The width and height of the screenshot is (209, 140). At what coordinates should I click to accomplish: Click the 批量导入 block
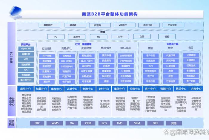47,71
